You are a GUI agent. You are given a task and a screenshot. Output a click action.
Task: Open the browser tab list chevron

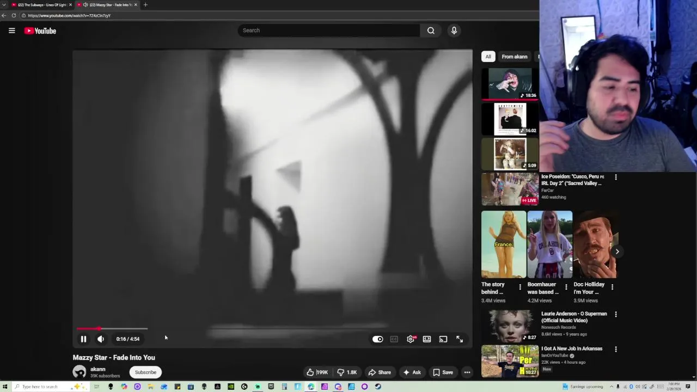click(4, 4)
